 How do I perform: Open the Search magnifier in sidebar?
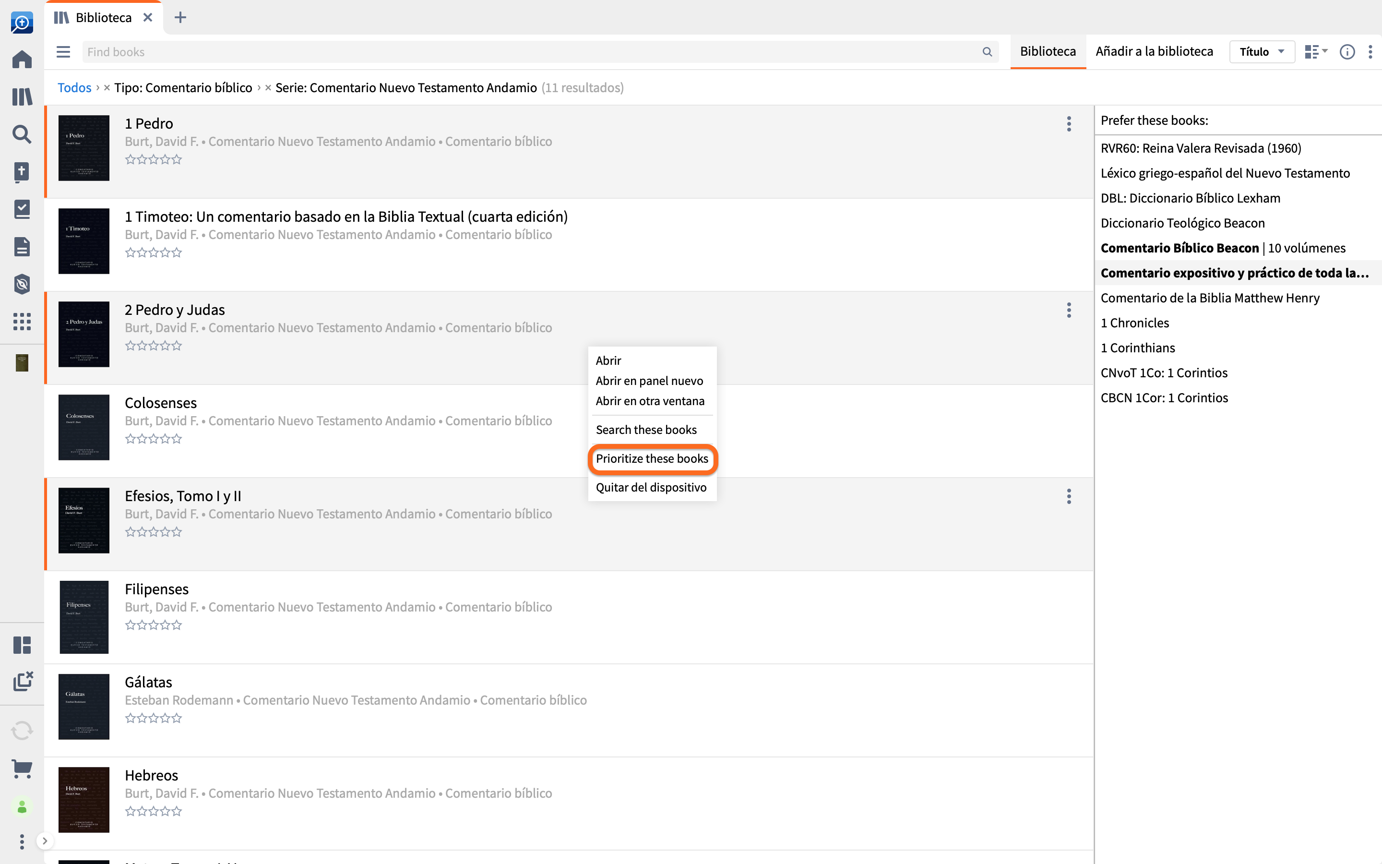pos(22,134)
